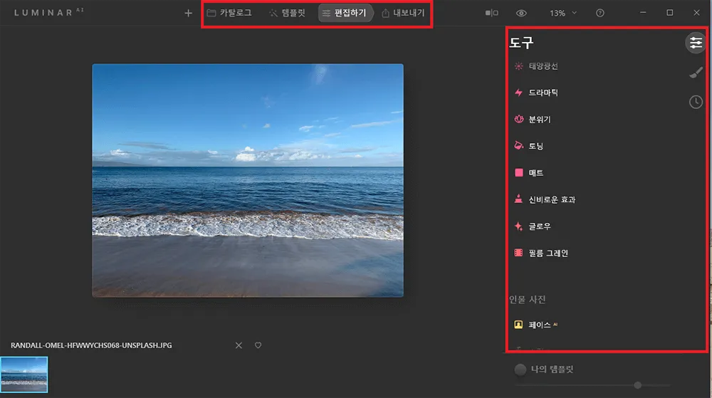This screenshot has width=712, height=398.
Task: Click the plus icon to add photos
Action: (x=188, y=13)
